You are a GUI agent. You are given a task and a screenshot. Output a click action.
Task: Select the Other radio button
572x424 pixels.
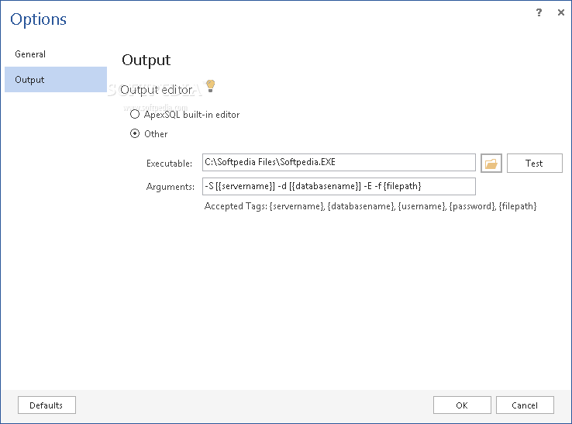(x=135, y=133)
